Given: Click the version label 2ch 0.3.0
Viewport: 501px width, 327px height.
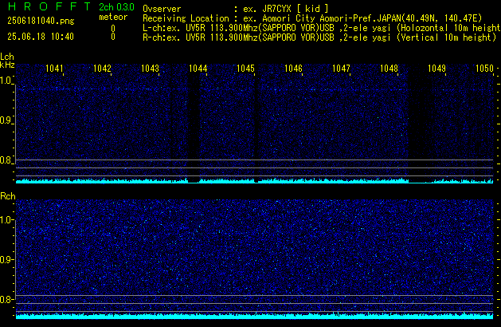Looking at the screenshot, I should 116,7.
